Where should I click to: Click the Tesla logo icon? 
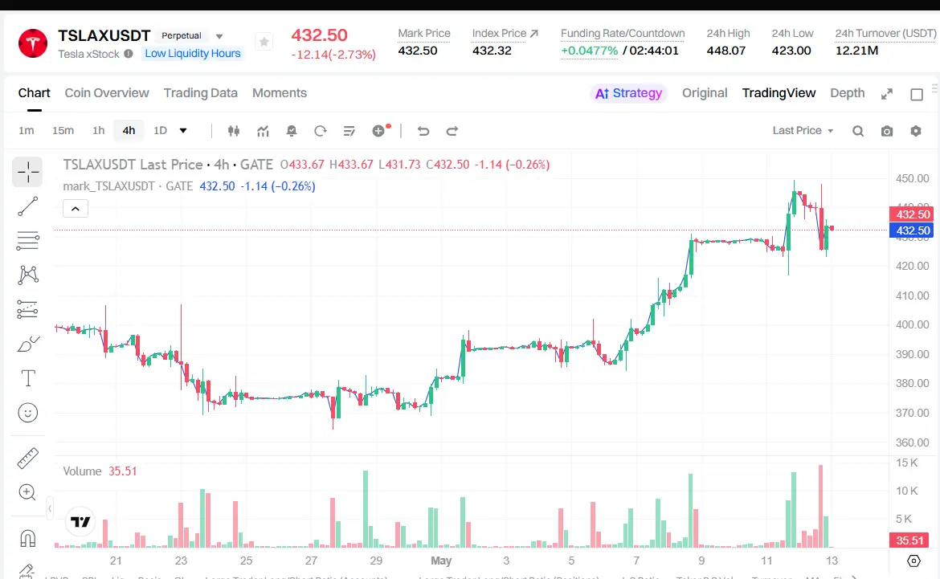(33, 43)
